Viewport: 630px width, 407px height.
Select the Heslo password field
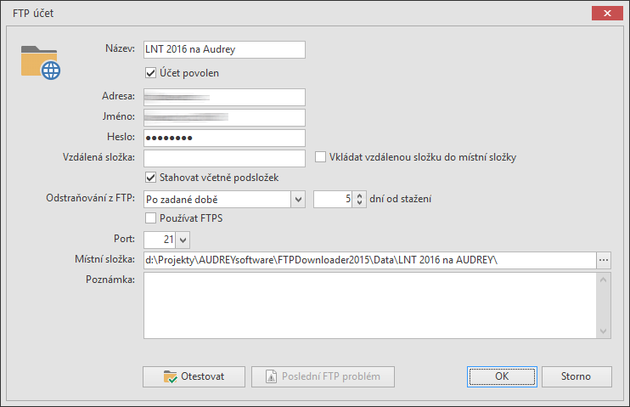(224, 138)
